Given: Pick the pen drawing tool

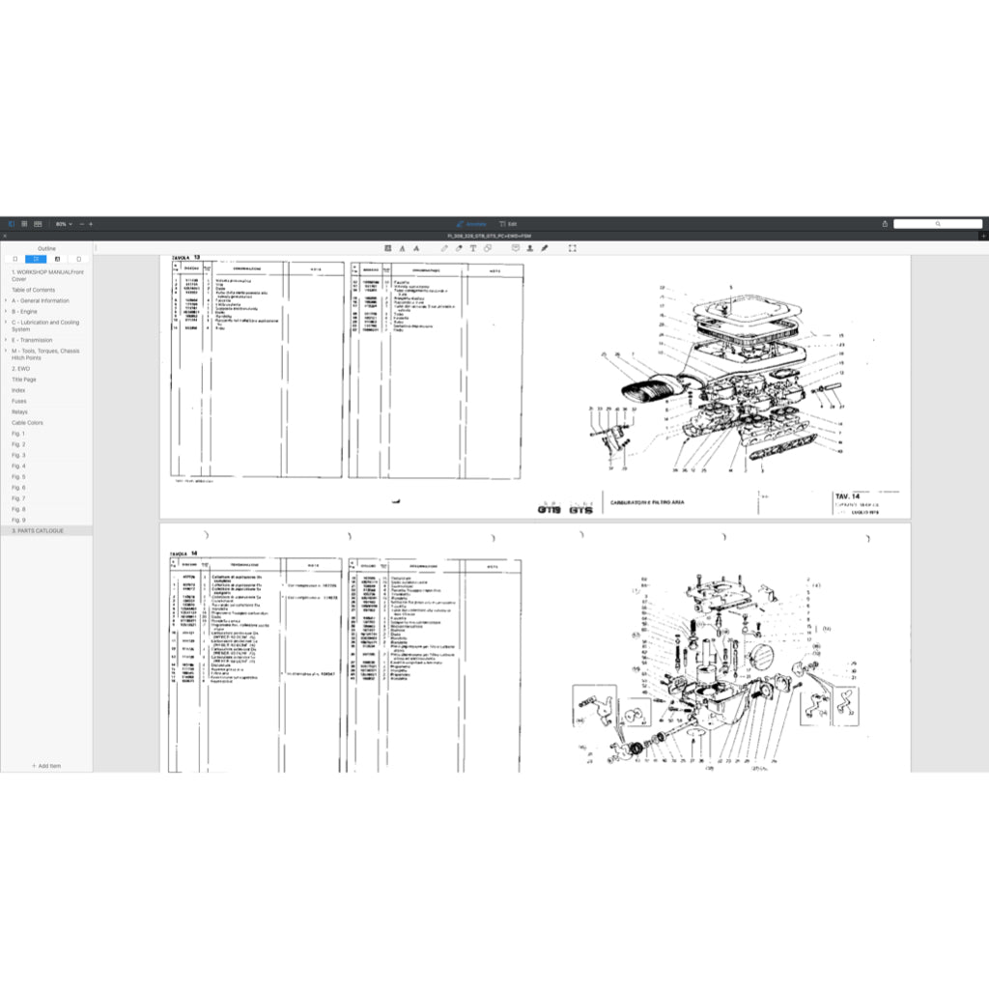Looking at the screenshot, I should tap(444, 248).
